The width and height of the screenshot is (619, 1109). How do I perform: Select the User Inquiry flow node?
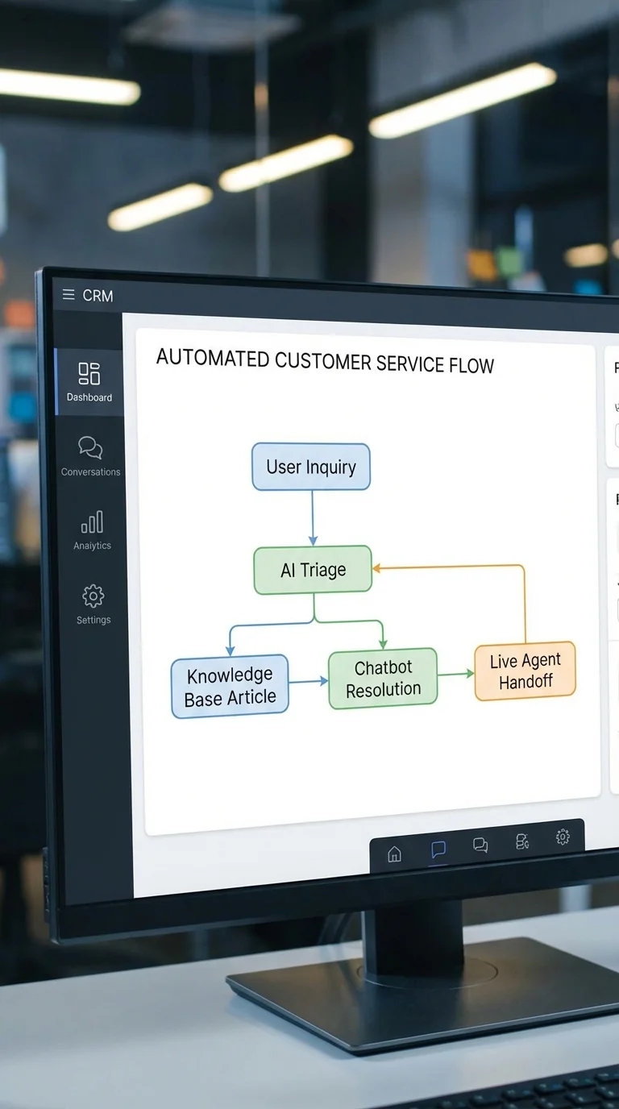[x=311, y=467]
